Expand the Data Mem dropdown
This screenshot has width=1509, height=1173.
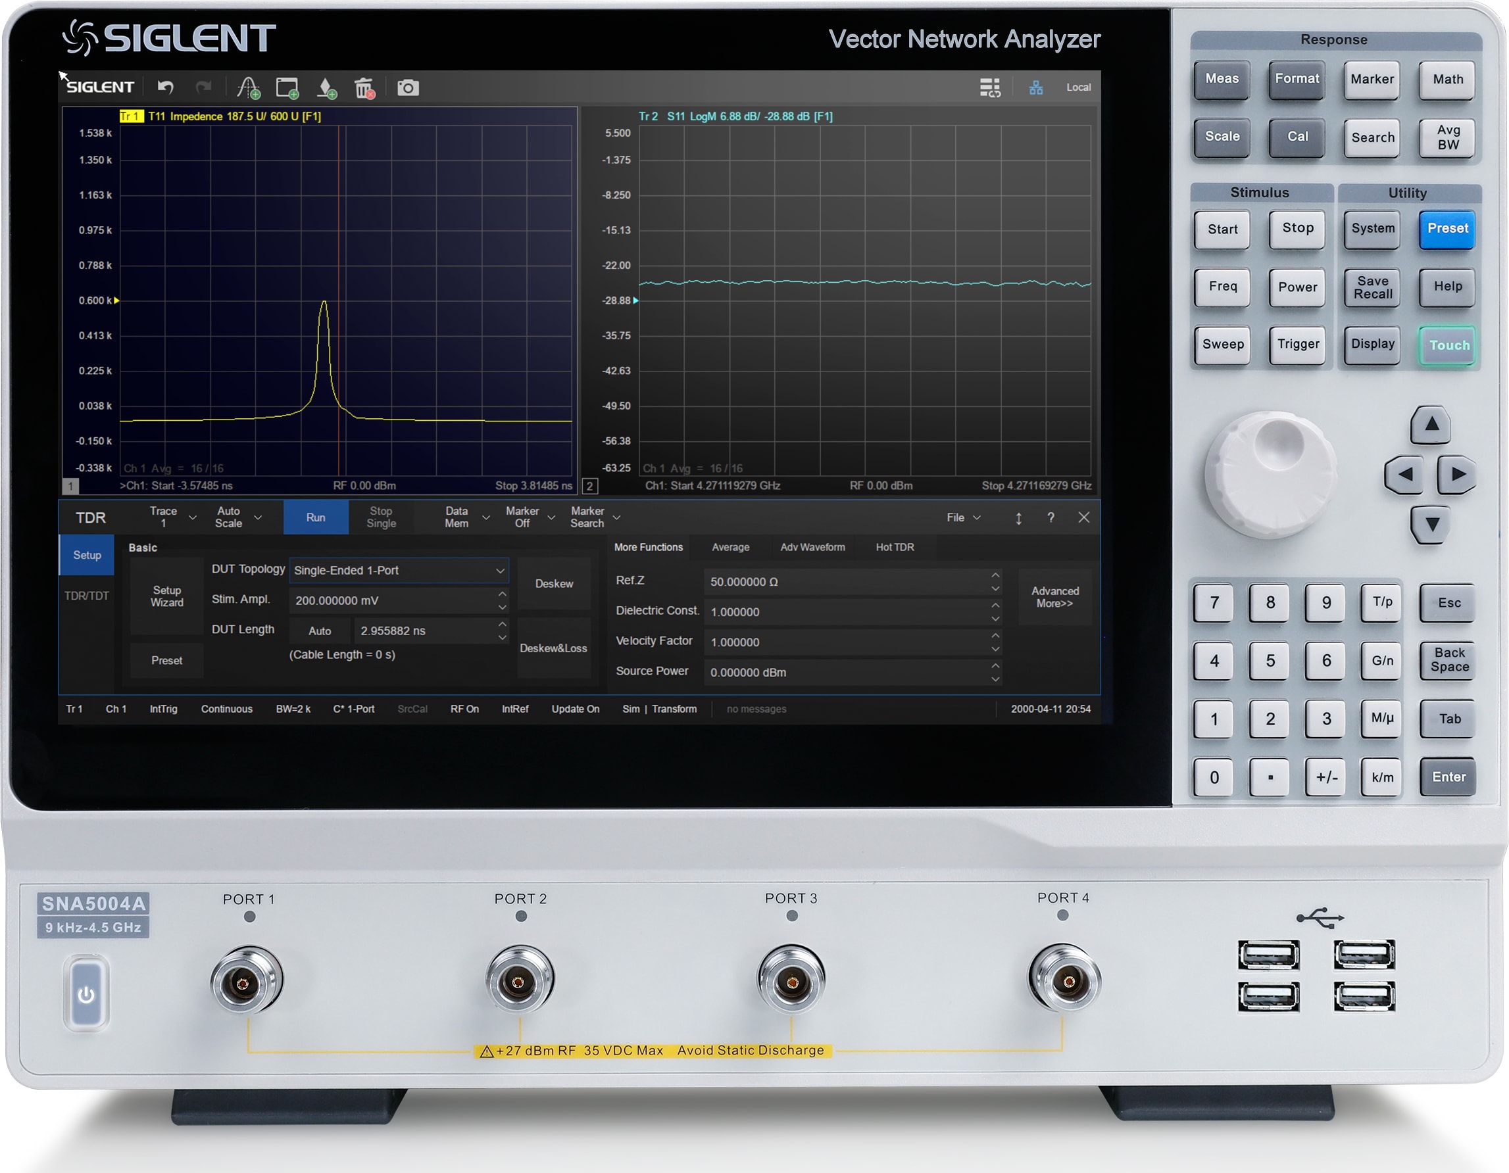(x=485, y=517)
